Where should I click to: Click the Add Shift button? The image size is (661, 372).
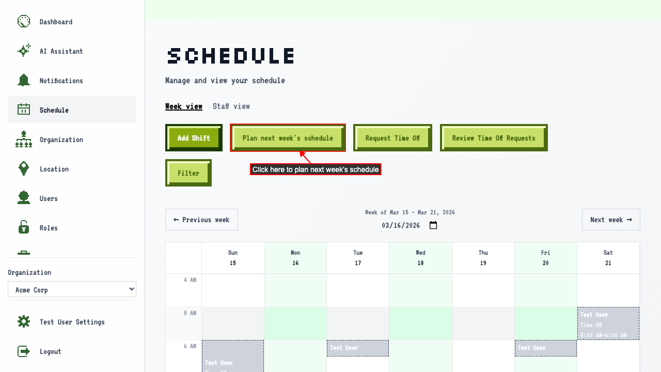click(194, 138)
